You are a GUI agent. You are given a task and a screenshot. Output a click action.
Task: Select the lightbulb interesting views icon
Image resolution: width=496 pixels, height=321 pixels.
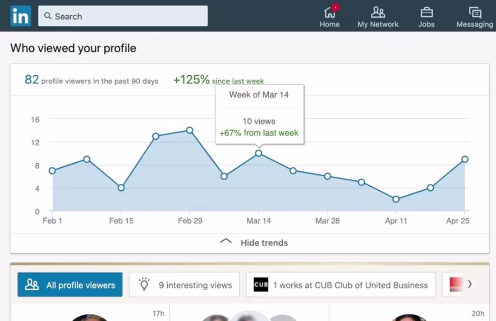pyautogui.click(x=144, y=284)
